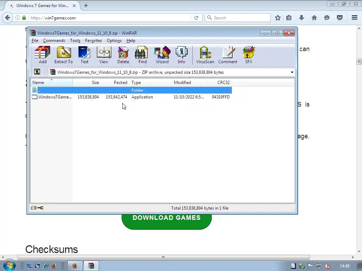Open a new Firefox tab
Screen dimensions: 362x271
point(86,6)
